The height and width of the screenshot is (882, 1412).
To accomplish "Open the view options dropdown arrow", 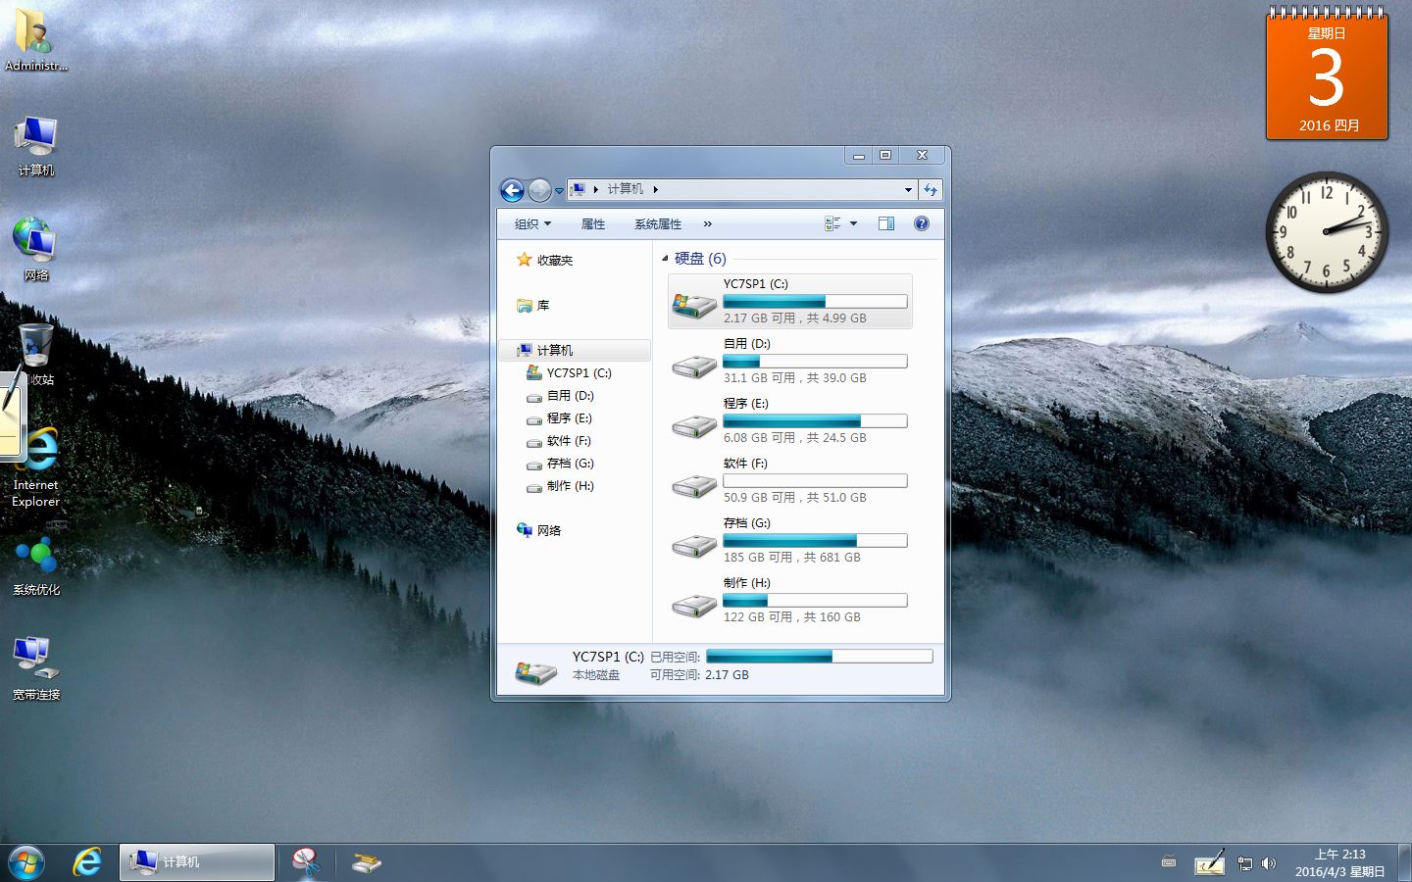I will (x=853, y=223).
